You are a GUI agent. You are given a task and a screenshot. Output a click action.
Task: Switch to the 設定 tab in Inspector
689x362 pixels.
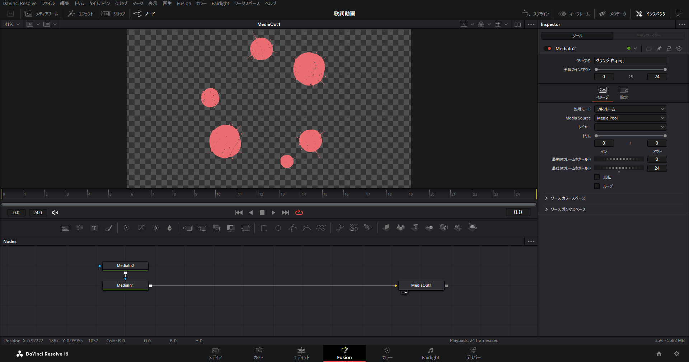624,93
